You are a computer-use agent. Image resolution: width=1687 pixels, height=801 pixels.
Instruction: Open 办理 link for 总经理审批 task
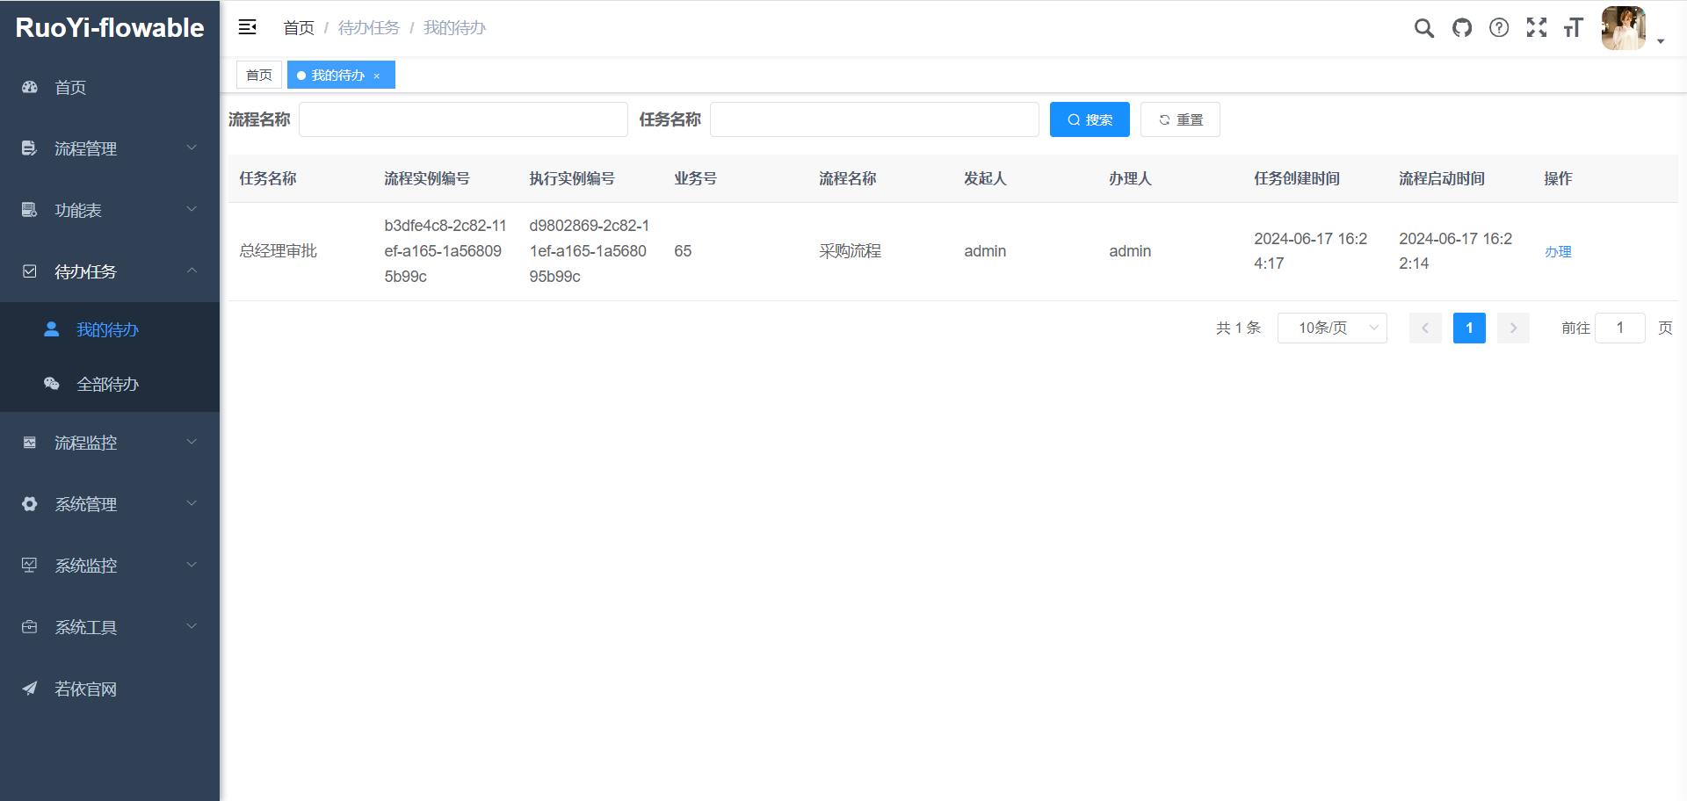[1558, 251]
